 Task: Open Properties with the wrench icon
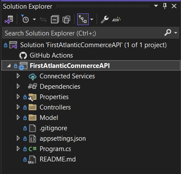coord(105,19)
